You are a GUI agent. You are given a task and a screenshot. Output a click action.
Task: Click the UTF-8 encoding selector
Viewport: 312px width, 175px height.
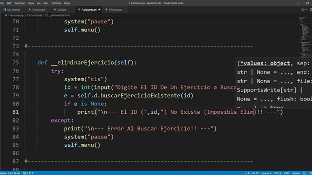pyautogui.click(x=277, y=173)
